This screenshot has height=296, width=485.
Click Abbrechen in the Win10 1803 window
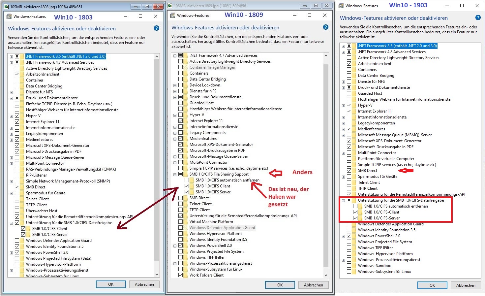tap(144, 284)
